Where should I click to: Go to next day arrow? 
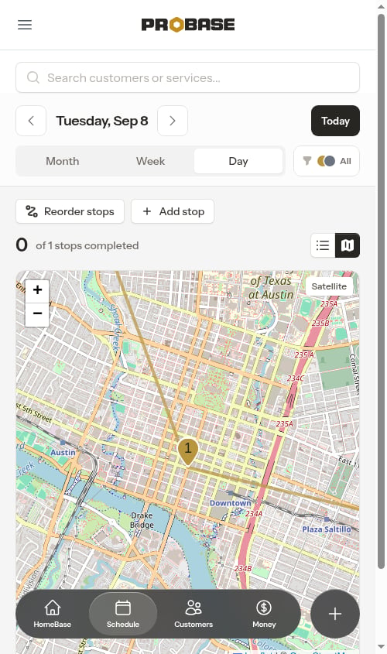(173, 121)
